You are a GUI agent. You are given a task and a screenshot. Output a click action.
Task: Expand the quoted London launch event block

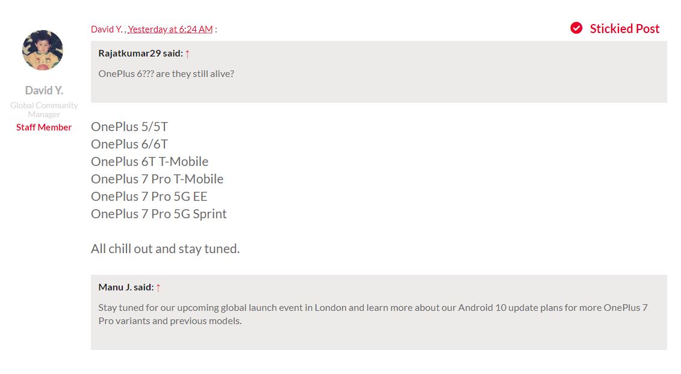pyautogui.click(x=379, y=313)
